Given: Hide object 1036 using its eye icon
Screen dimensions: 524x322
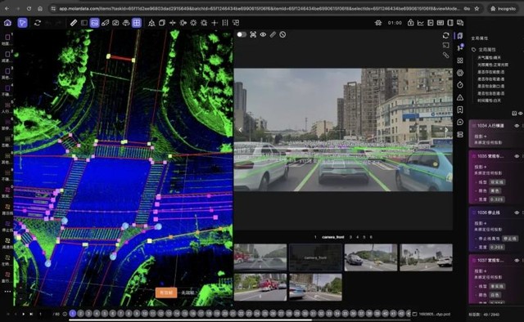Looking at the screenshot, I should click(517, 212).
